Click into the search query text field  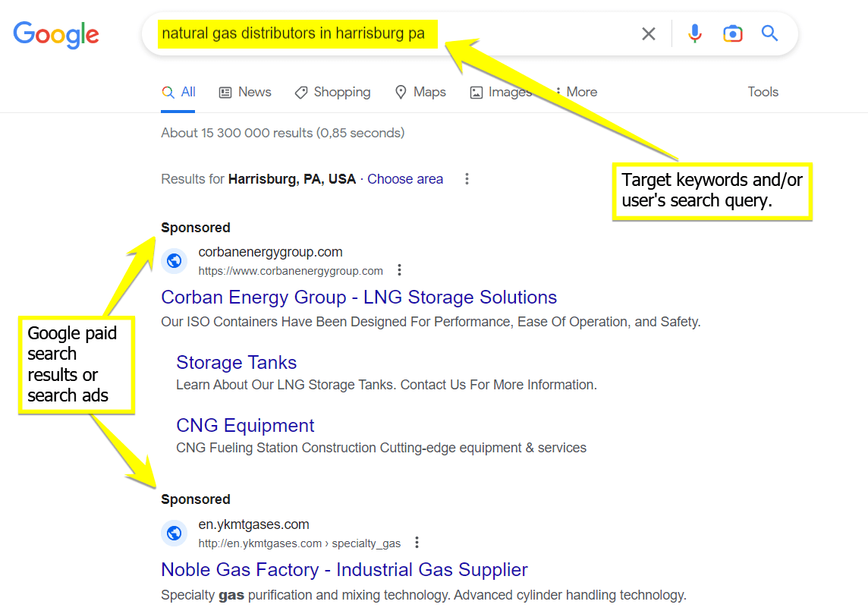pyautogui.click(x=388, y=33)
